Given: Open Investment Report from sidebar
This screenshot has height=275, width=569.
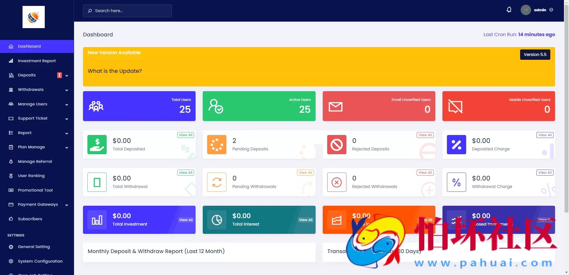Looking at the screenshot, I should tap(37, 61).
